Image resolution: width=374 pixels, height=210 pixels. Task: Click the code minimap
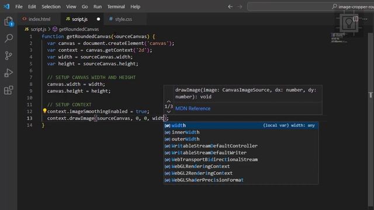point(339,38)
